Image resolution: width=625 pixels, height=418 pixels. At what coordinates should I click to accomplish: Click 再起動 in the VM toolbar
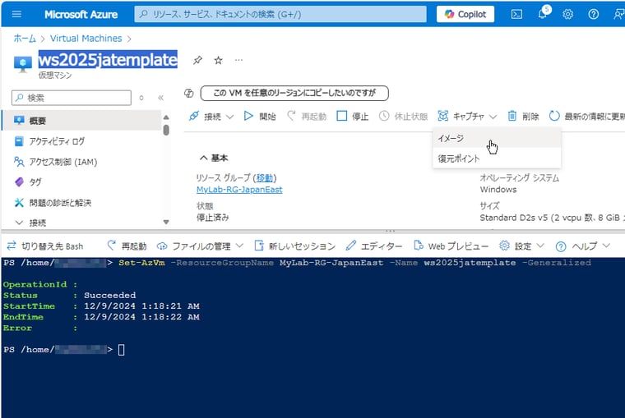pos(307,117)
